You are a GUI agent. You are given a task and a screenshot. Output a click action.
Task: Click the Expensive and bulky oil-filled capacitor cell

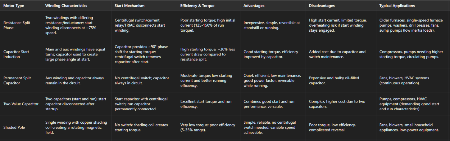pos(334,81)
